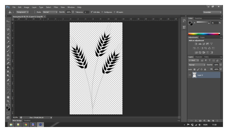Open the Properties panel icon

184,27
